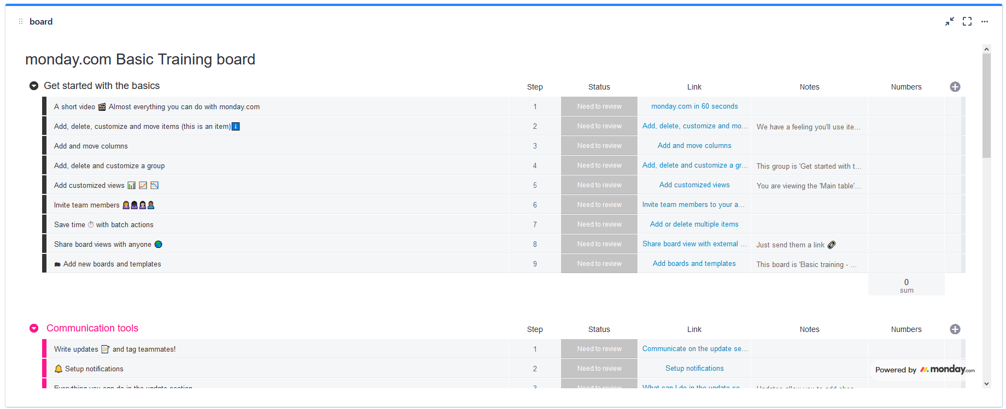Add column to the basics group
The height and width of the screenshot is (409, 1006).
point(955,87)
